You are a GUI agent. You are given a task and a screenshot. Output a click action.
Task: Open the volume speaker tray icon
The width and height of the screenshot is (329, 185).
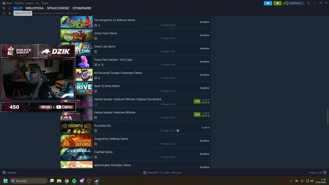(x=312, y=181)
